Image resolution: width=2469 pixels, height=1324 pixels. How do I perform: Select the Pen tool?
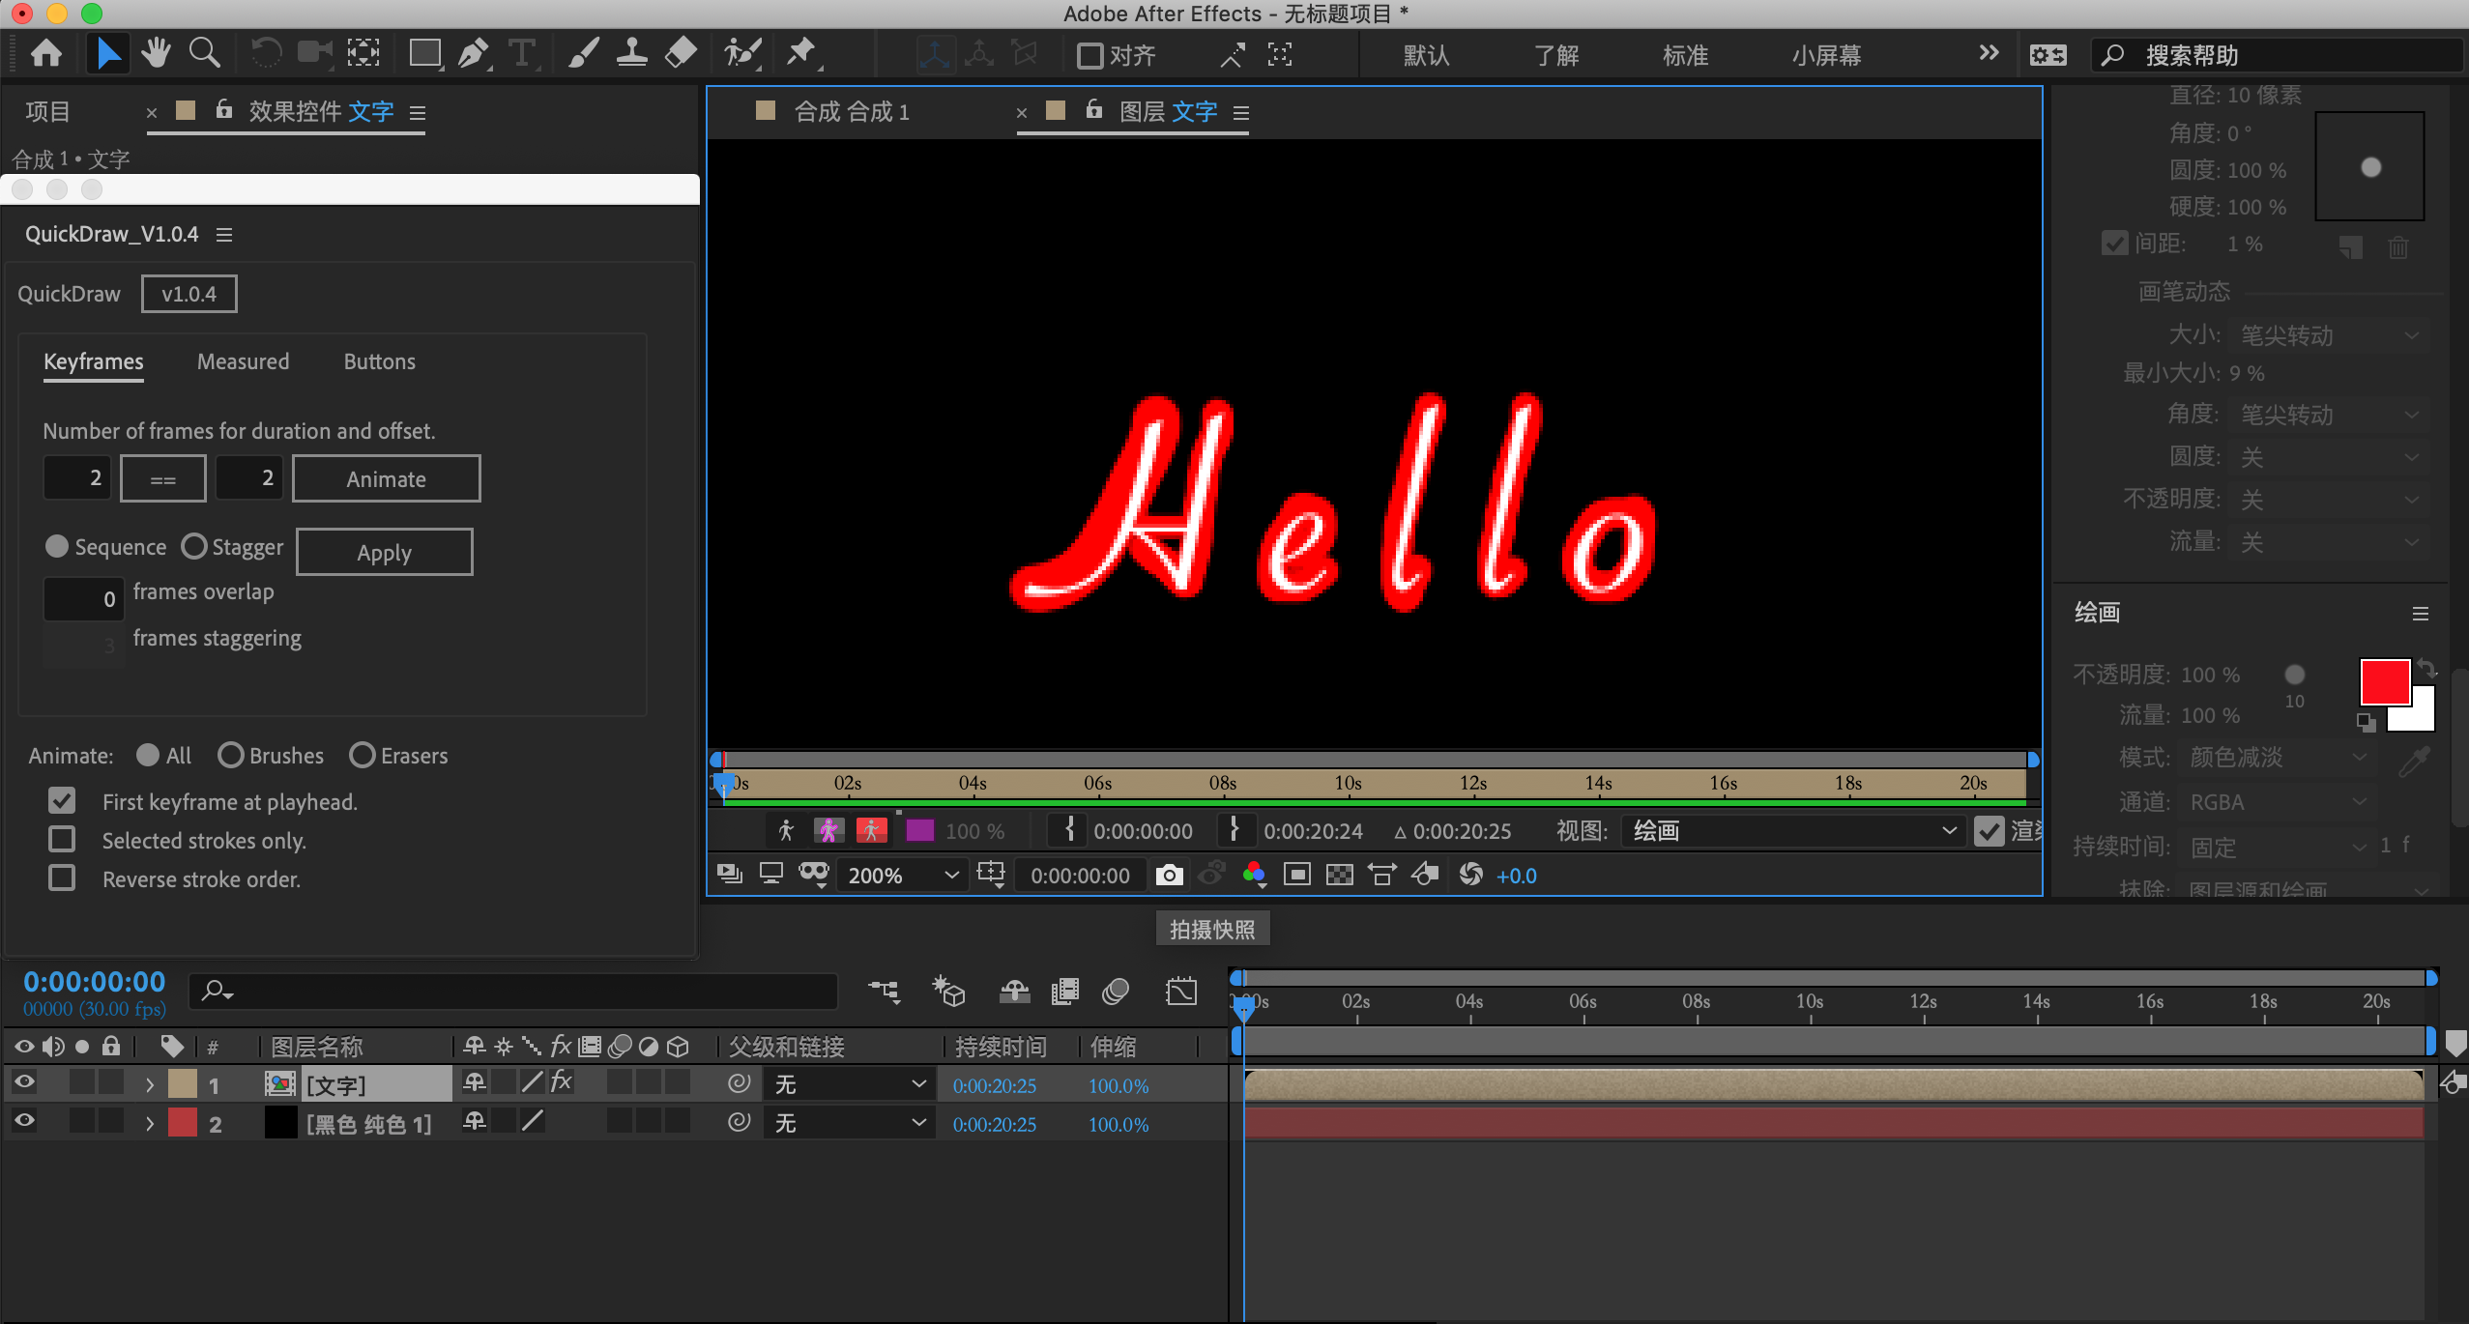(473, 53)
